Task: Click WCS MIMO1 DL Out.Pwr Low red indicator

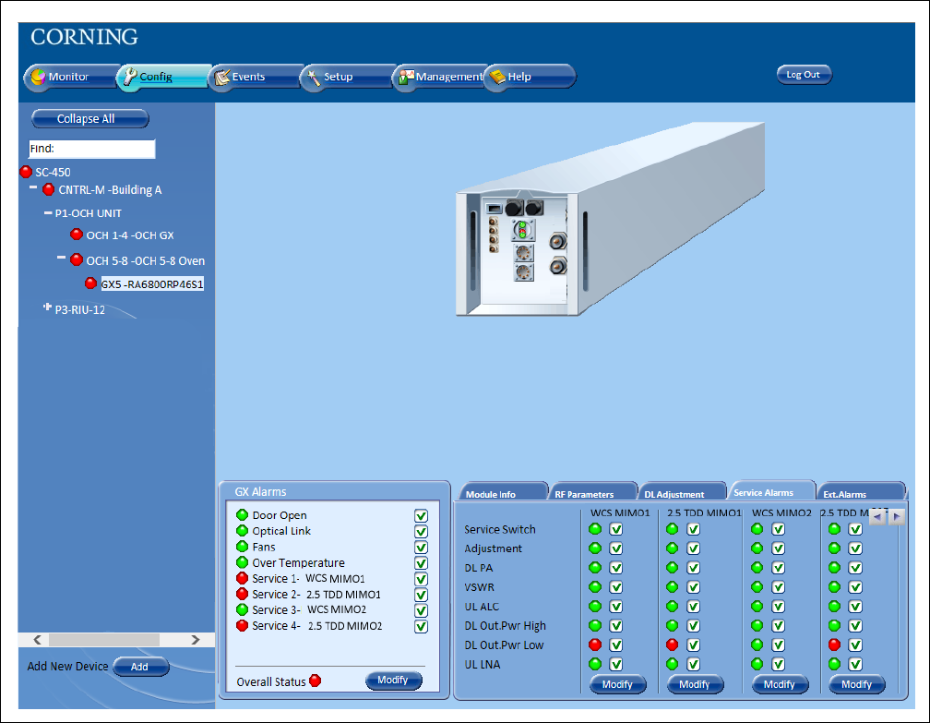Action: 595,645
